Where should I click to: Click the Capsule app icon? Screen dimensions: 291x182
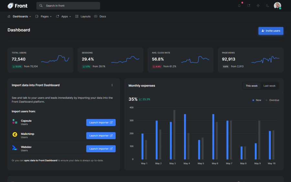[x=15, y=122]
